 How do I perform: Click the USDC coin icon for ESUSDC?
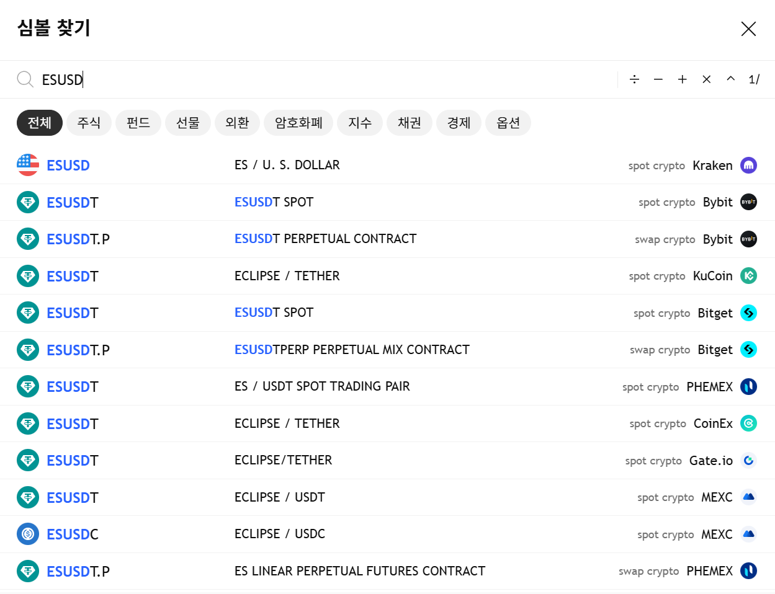(28, 534)
